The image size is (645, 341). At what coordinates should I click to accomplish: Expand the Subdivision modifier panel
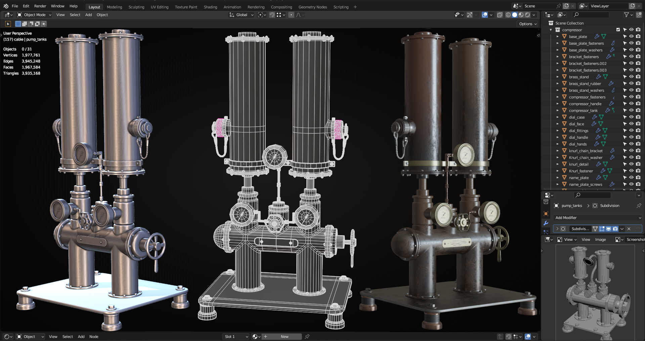557,229
